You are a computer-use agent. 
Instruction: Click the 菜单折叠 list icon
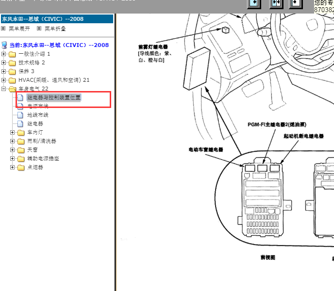39,28
